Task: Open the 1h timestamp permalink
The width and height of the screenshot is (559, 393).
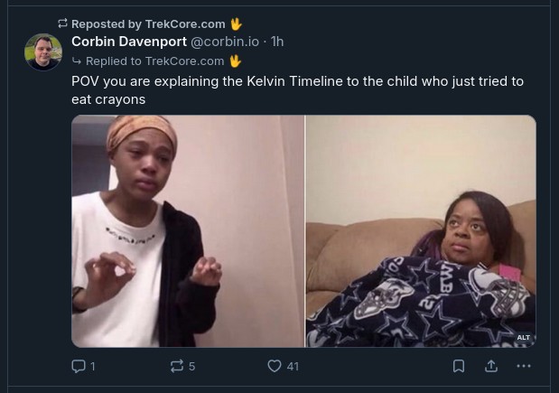Action: [x=277, y=42]
